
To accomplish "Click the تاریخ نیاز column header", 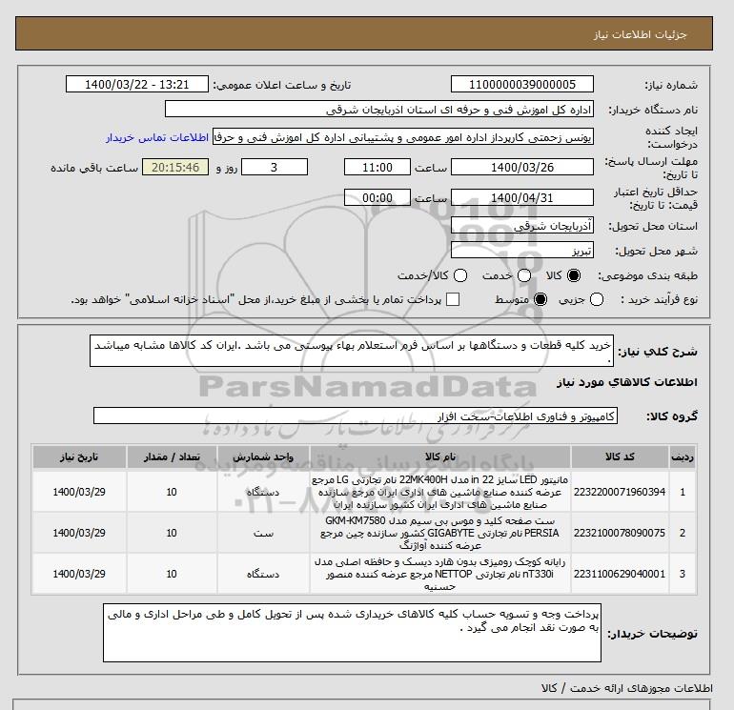I will click(79, 457).
